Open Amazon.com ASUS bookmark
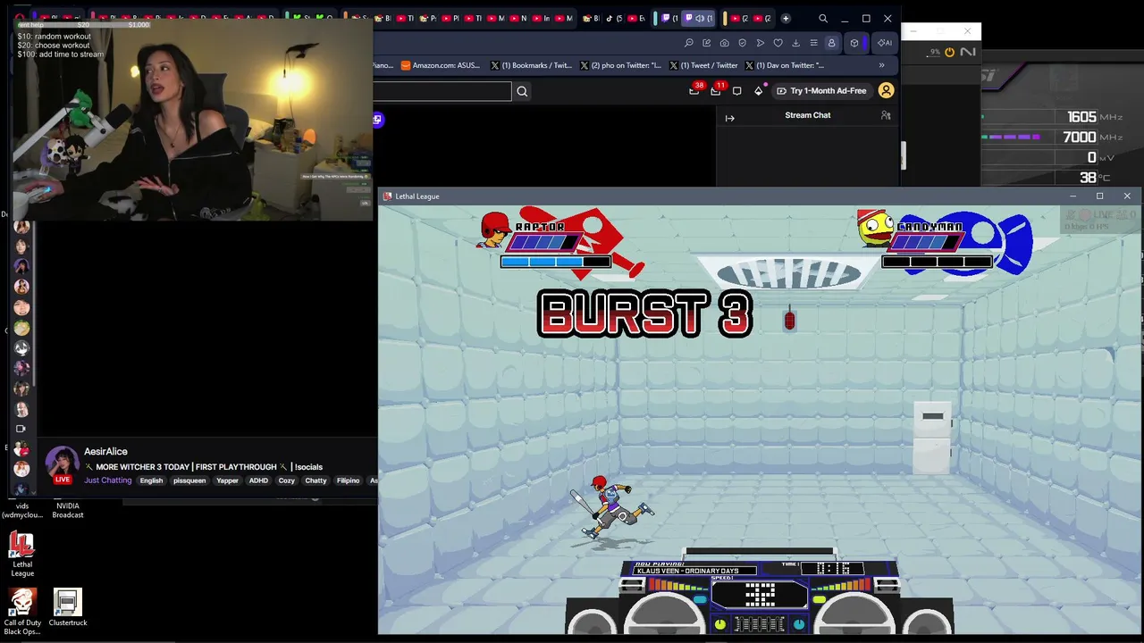The image size is (1144, 643). click(441, 65)
